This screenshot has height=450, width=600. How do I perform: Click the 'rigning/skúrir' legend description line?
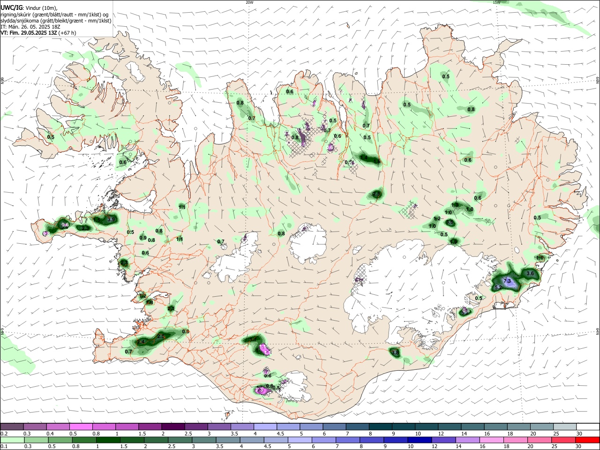[55, 15]
